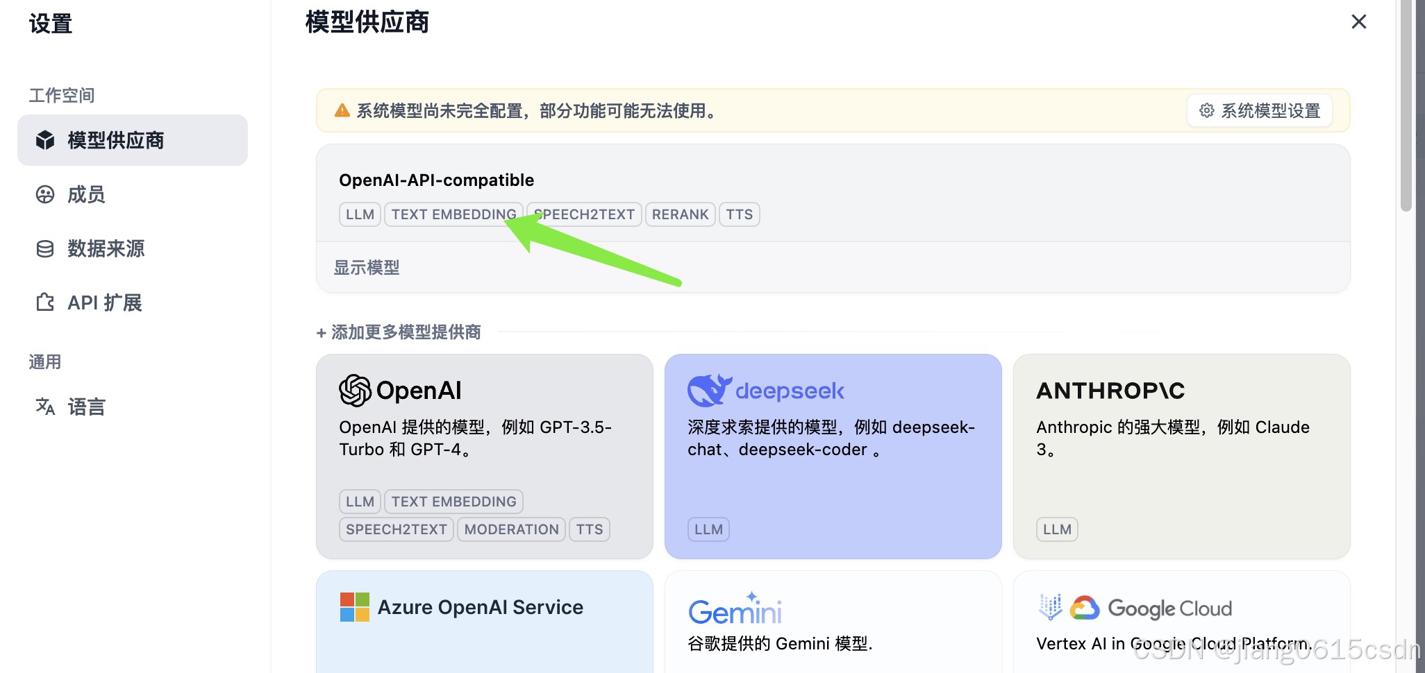Click the puzzle icon beside API 扩展
This screenshot has width=1425, height=673.
pyautogui.click(x=45, y=303)
